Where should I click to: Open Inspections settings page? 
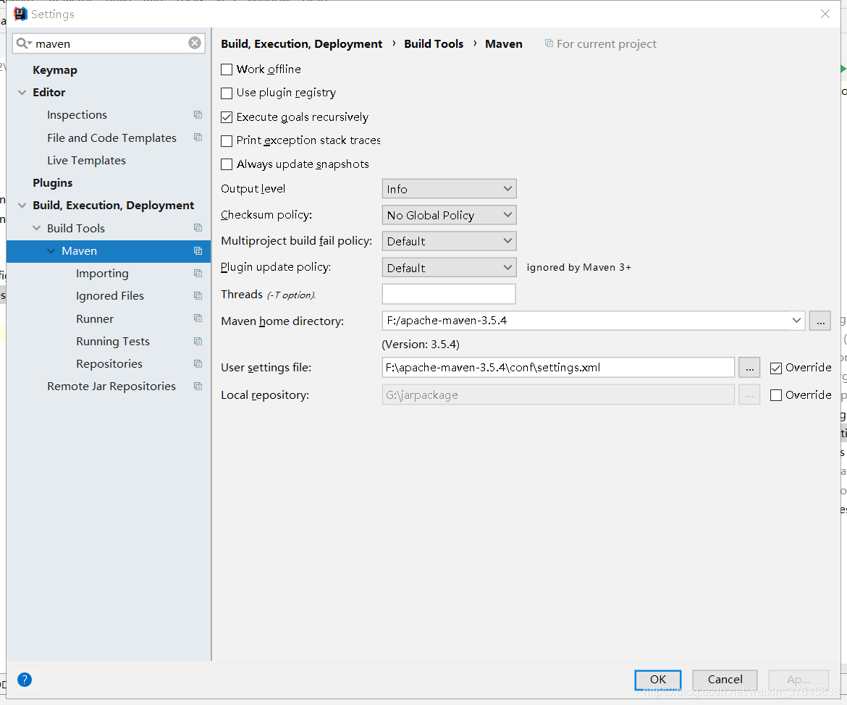(x=77, y=115)
